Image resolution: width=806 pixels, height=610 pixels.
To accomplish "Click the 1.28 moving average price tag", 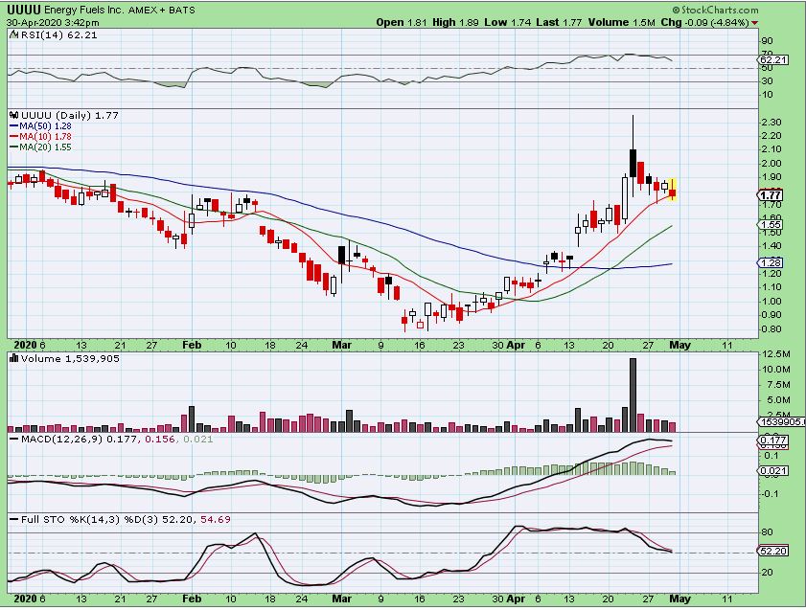I will [x=771, y=263].
